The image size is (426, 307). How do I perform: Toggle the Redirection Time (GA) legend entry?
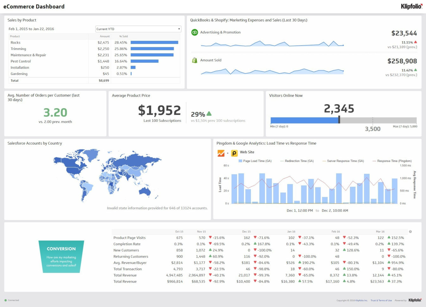click(x=298, y=161)
